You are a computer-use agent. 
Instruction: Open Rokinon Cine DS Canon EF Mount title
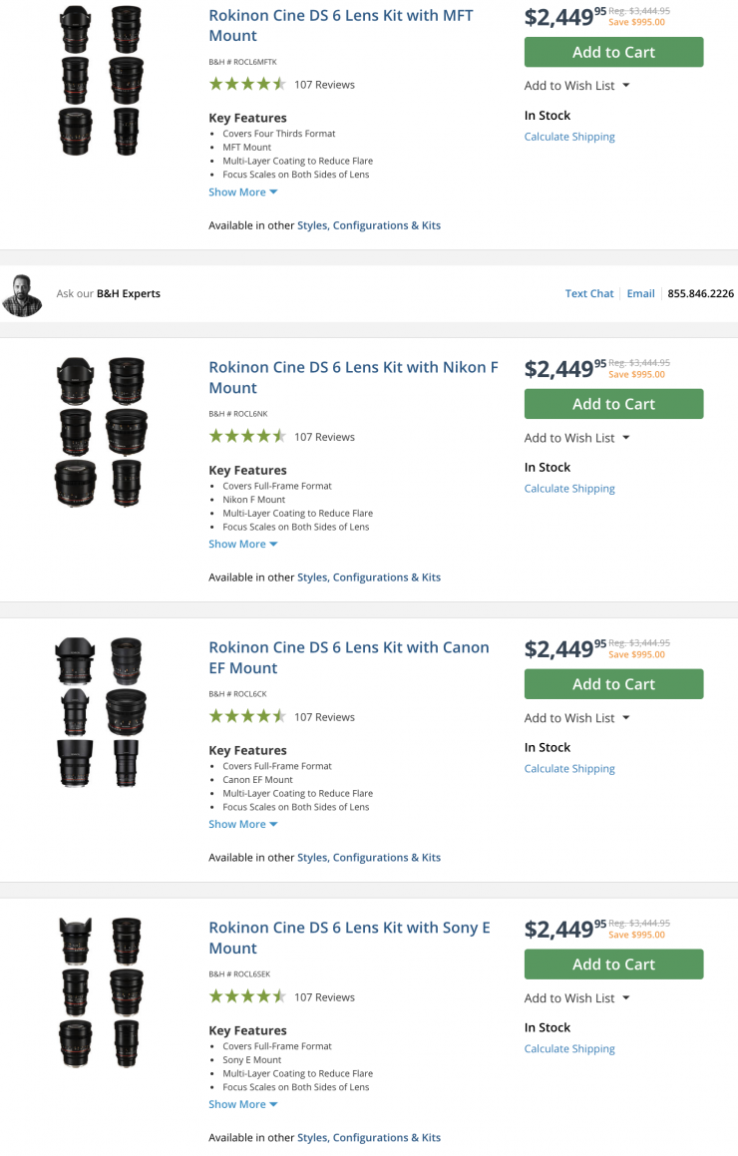point(349,657)
